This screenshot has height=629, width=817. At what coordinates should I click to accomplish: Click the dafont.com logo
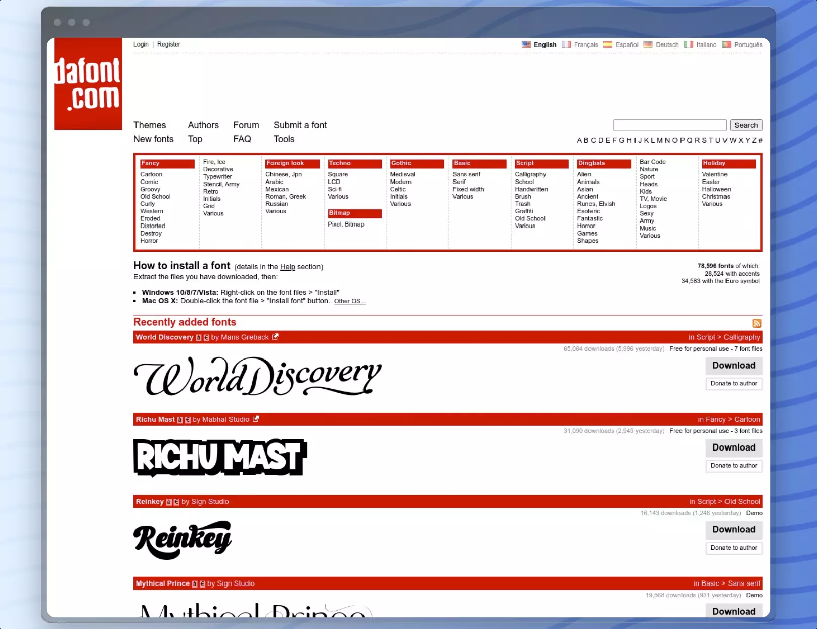click(88, 84)
